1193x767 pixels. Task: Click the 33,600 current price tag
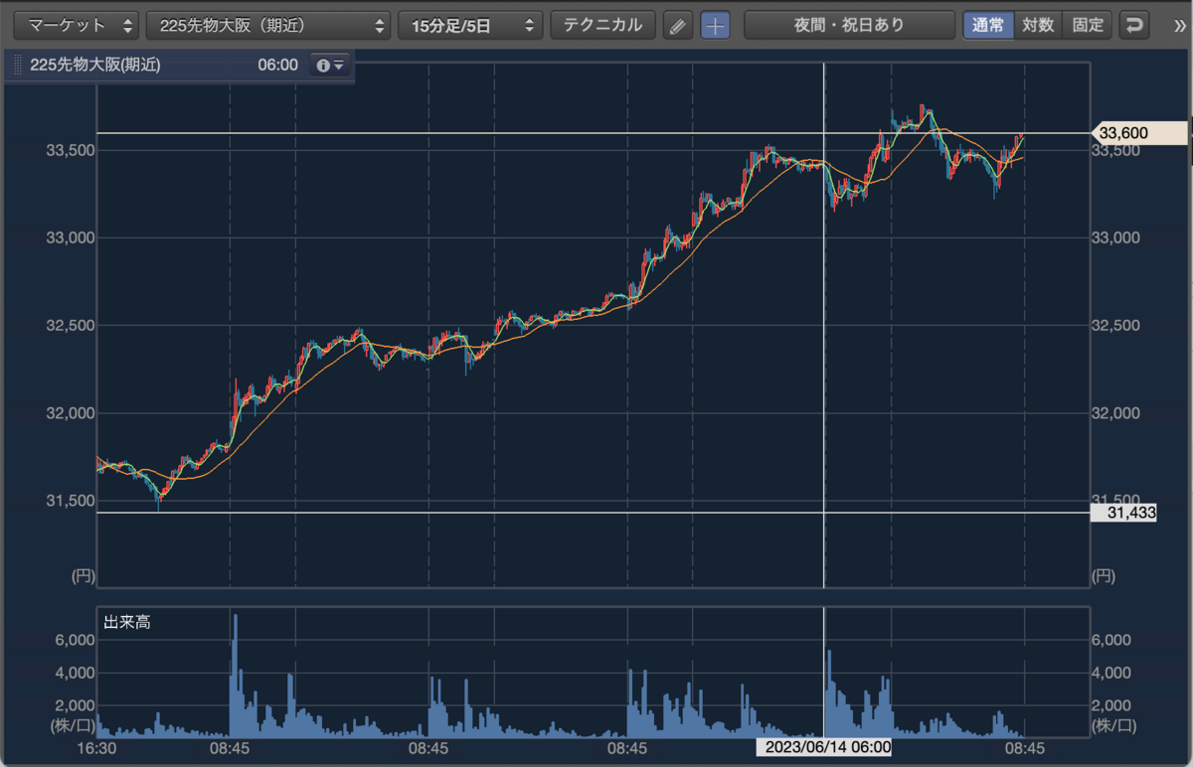pos(1139,132)
